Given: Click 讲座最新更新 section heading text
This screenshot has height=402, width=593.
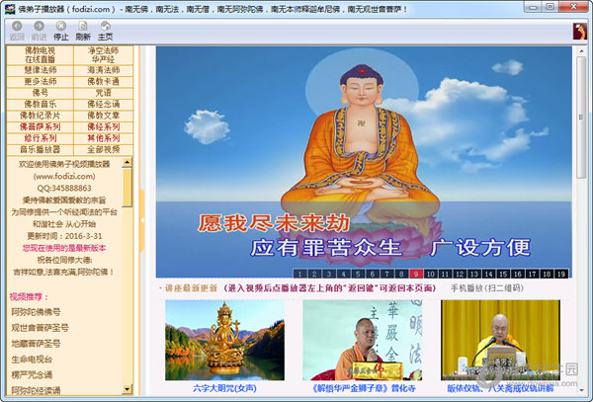Looking at the screenshot, I should [x=191, y=288].
